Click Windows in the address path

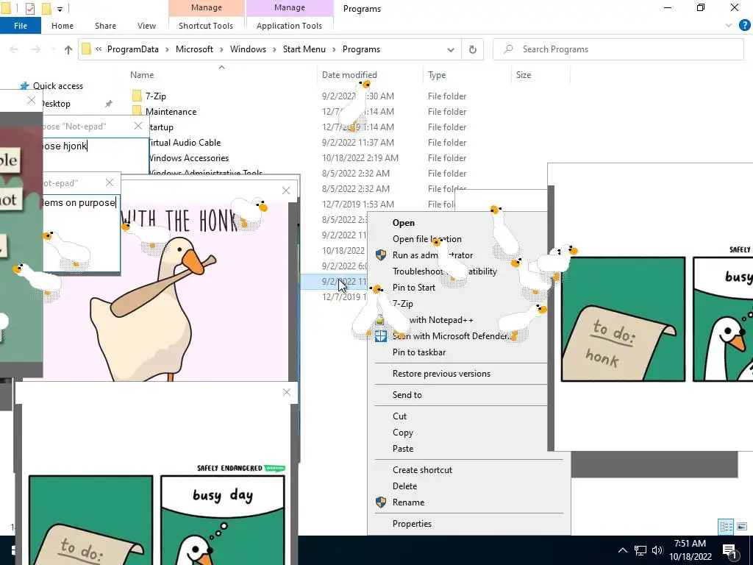(248, 49)
